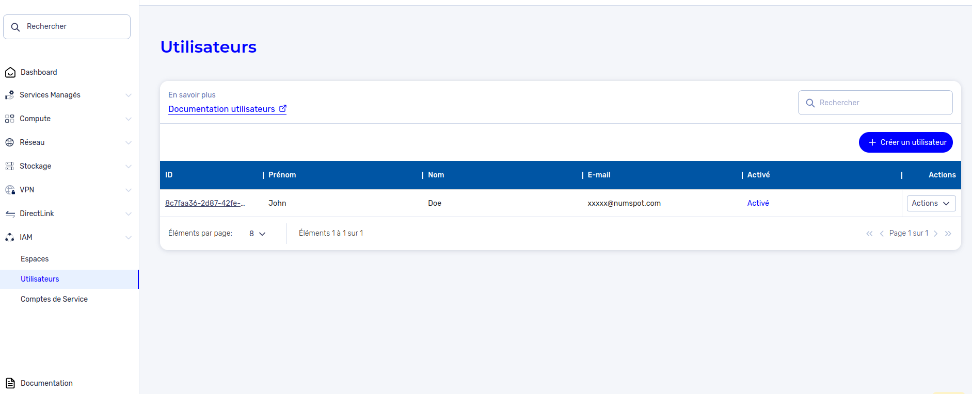Click Doe last name cell
This screenshot has height=394, width=972.
point(435,203)
